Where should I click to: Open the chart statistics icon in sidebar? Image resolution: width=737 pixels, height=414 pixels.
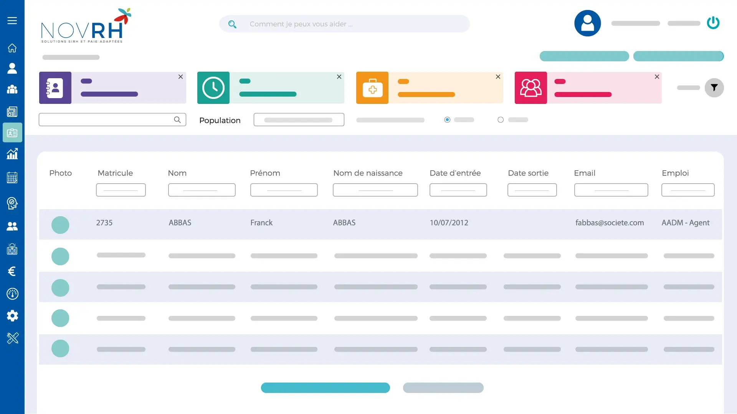tap(12, 154)
